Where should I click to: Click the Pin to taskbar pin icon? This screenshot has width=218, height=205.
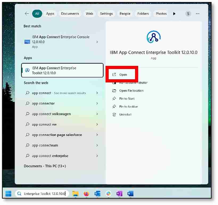114,107
